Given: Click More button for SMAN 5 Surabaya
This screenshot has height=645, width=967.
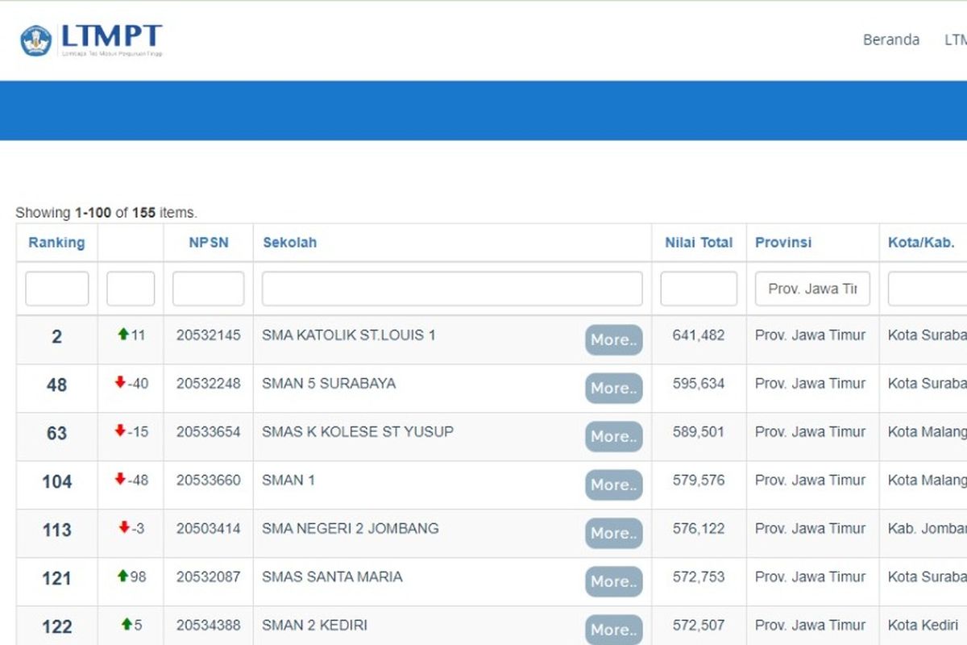Looking at the screenshot, I should (x=613, y=389).
